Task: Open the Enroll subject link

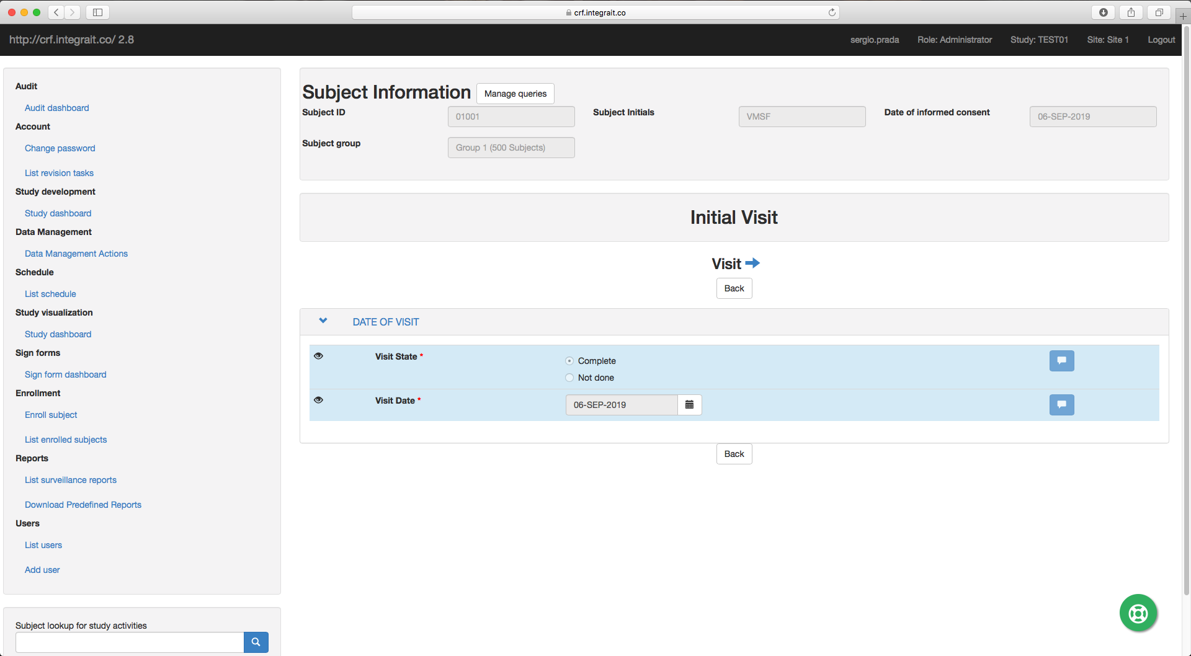Action: point(51,414)
